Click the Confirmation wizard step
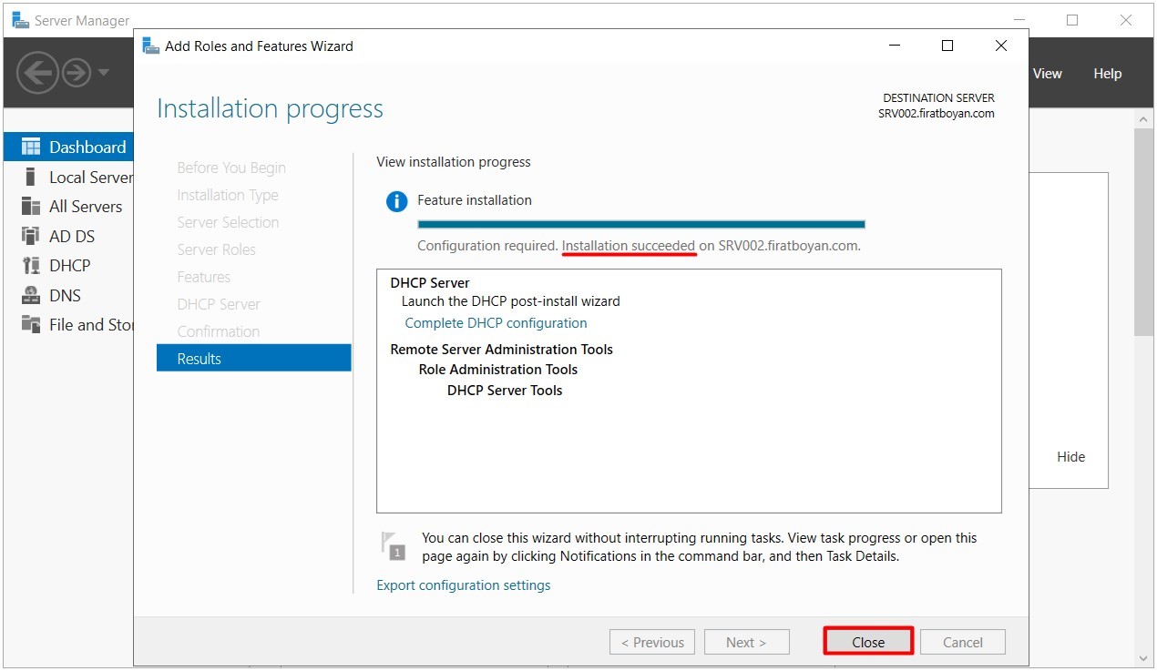 click(219, 331)
